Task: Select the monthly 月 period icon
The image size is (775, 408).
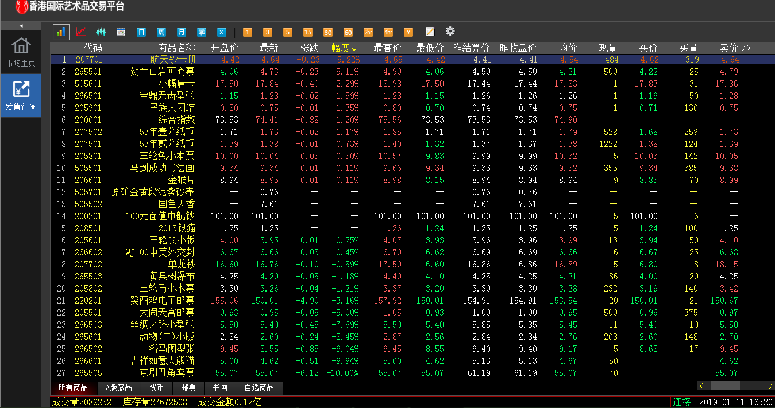Action: point(182,32)
